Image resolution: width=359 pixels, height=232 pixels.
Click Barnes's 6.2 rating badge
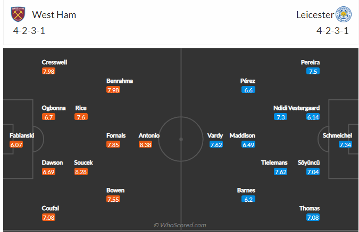(248, 199)
